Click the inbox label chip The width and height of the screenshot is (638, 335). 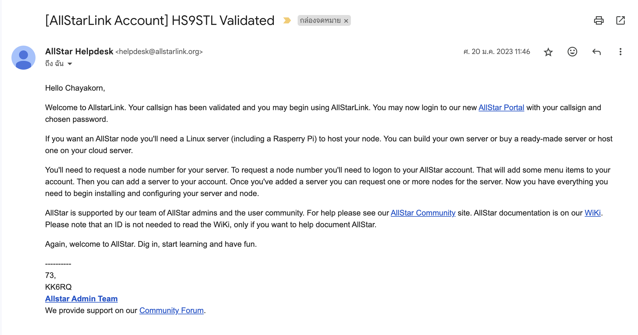320,20
